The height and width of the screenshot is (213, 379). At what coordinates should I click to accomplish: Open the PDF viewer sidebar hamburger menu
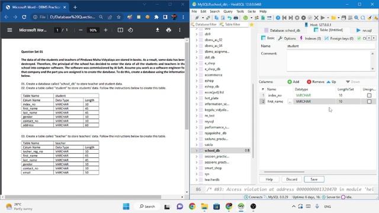pos(9,30)
